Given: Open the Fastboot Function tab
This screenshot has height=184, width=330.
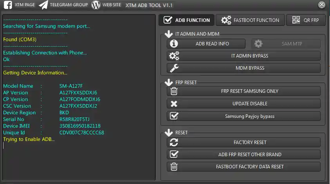Looking at the screenshot, I should [250, 20].
